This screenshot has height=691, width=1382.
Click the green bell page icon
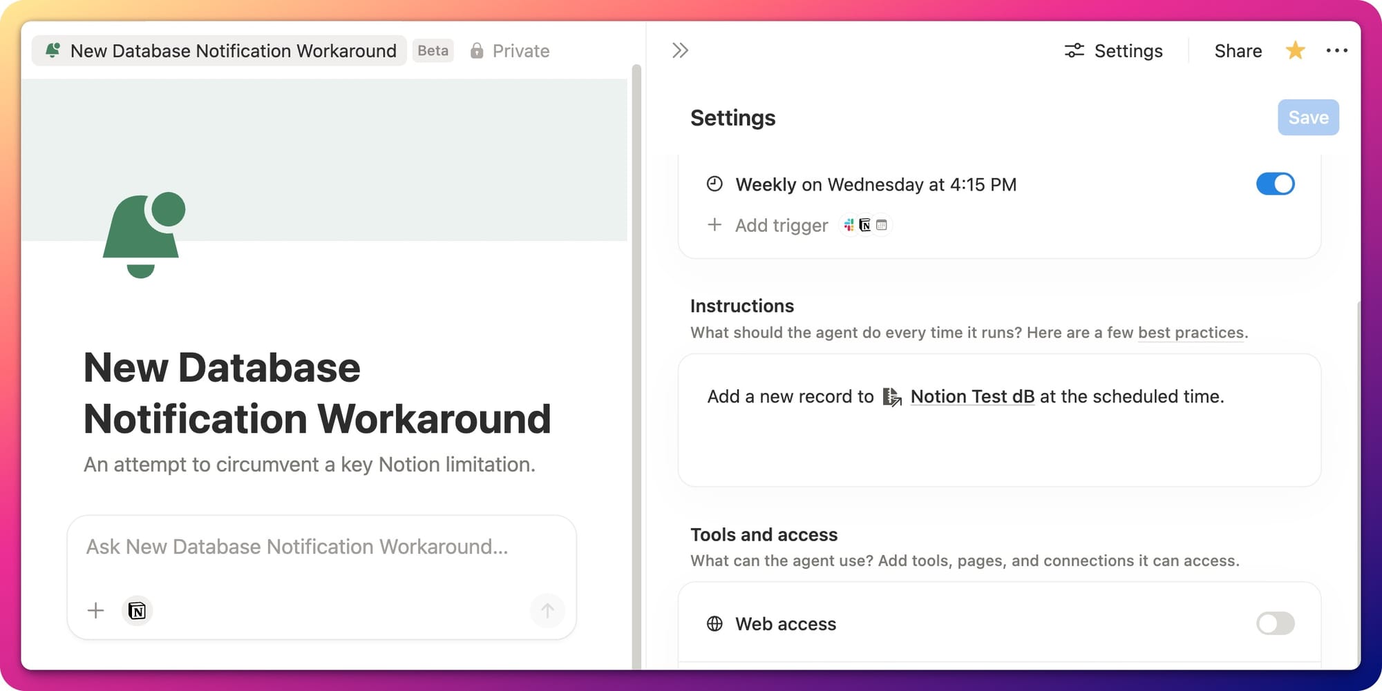pyautogui.click(x=144, y=235)
